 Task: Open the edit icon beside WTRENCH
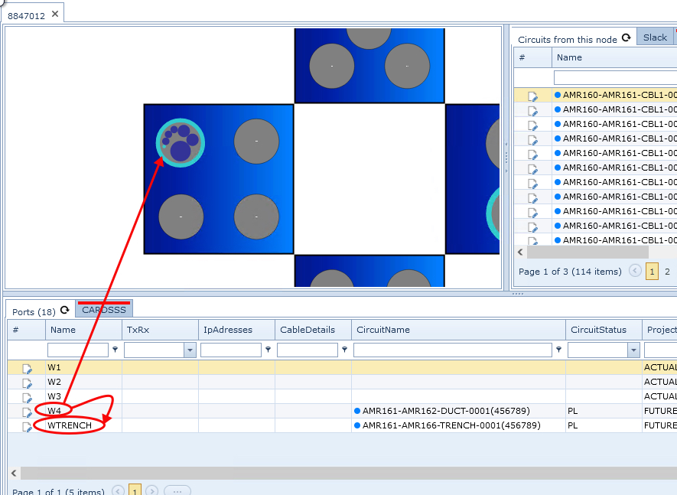tap(28, 426)
